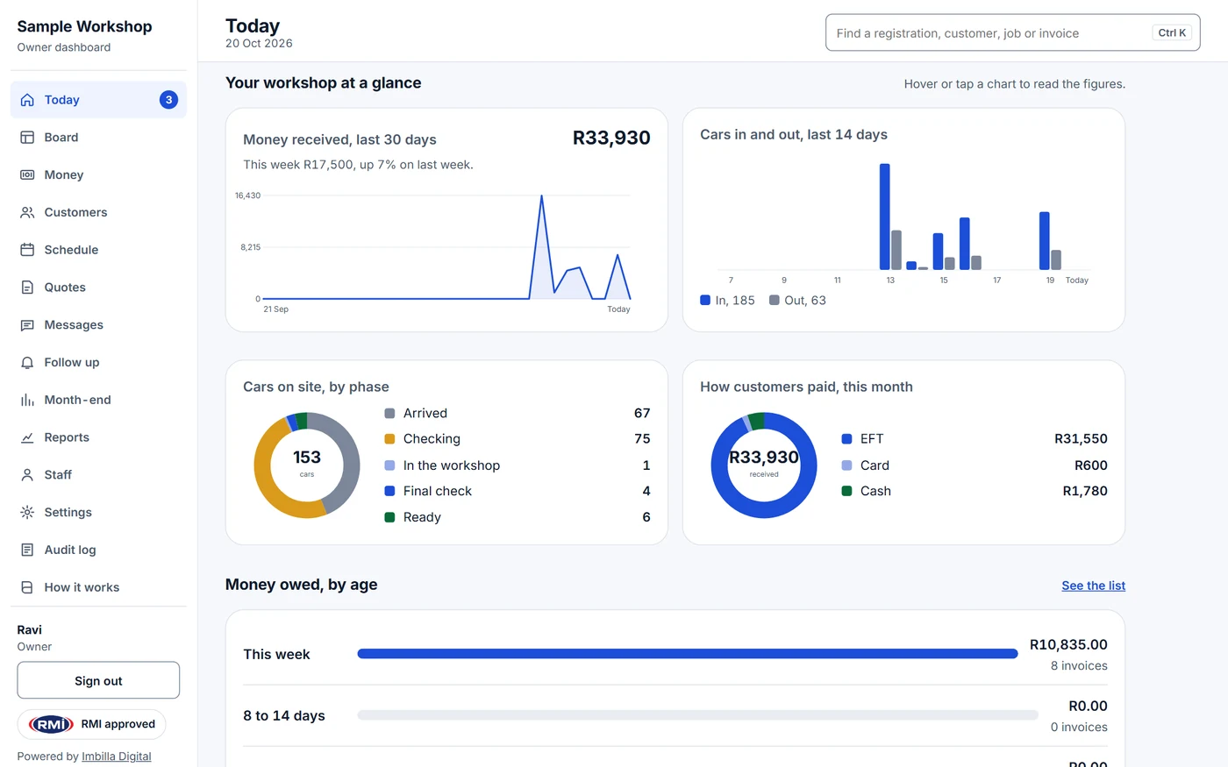
Task: Click the cars on site donut chart
Action: 307,465
